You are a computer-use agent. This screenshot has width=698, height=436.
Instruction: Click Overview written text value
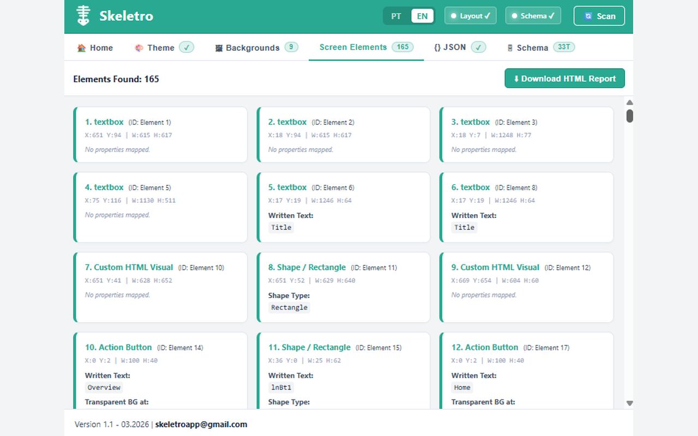[x=104, y=387]
